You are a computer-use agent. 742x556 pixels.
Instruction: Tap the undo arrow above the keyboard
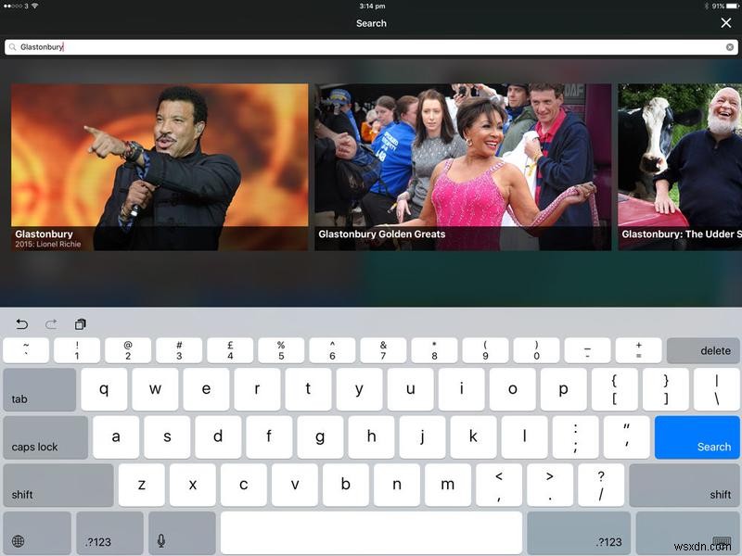(22, 323)
